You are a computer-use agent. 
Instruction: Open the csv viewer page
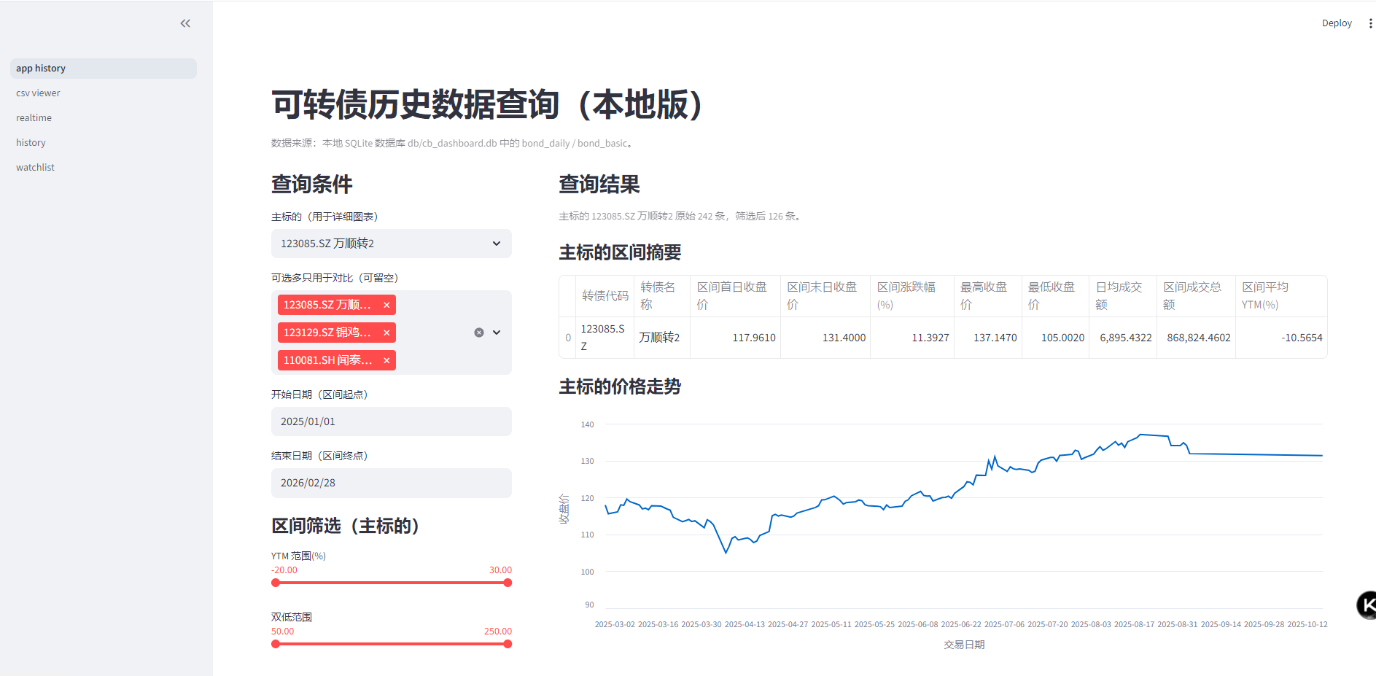(x=39, y=93)
